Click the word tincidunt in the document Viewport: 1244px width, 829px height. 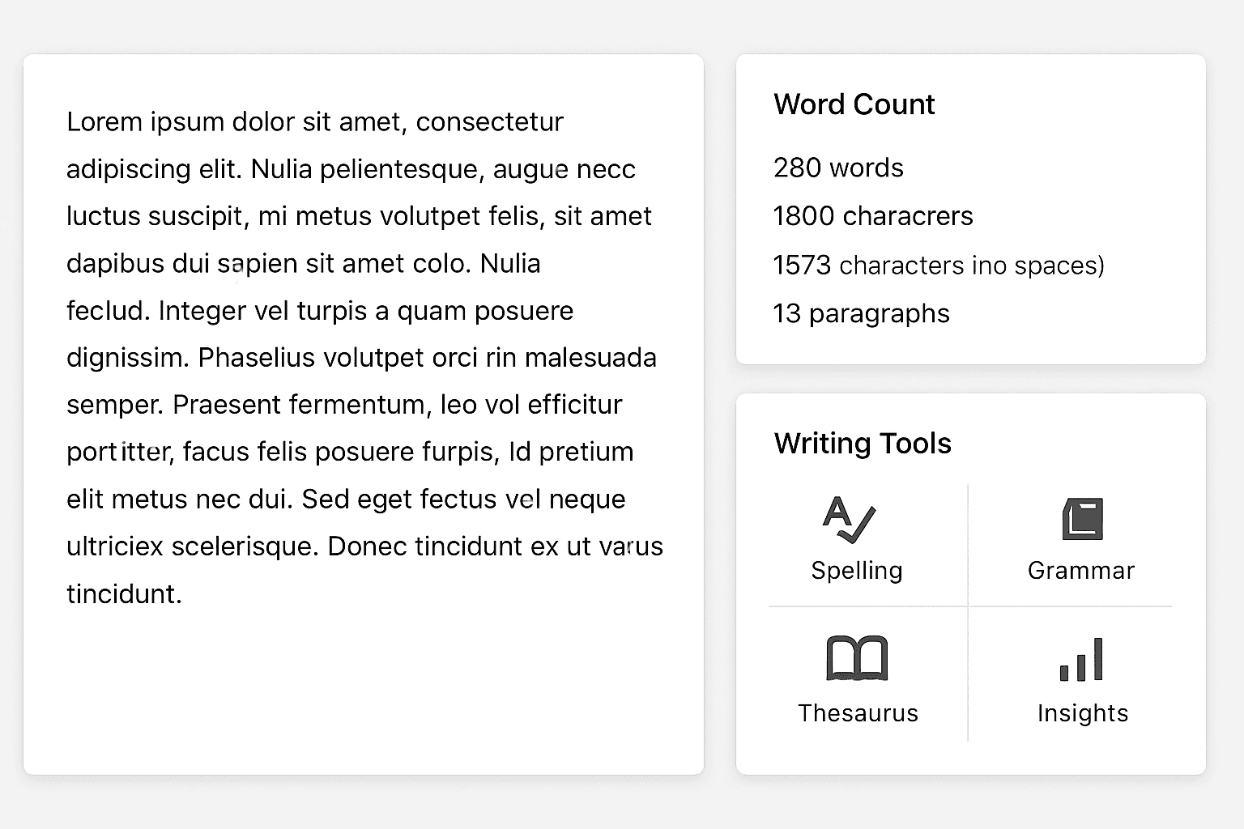[x=123, y=593]
